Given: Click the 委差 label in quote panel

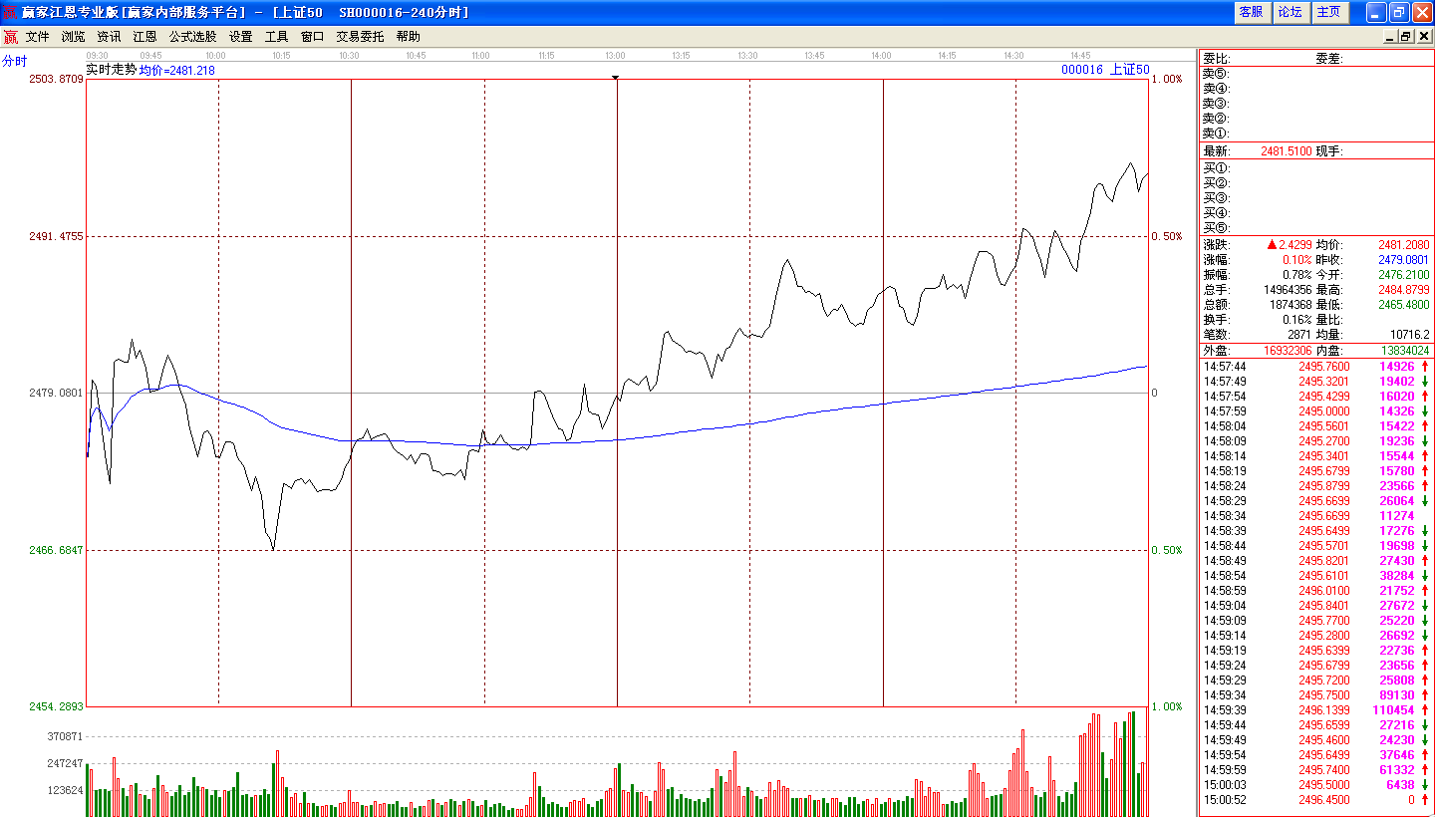Looking at the screenshot, I should click(1329, 59).
